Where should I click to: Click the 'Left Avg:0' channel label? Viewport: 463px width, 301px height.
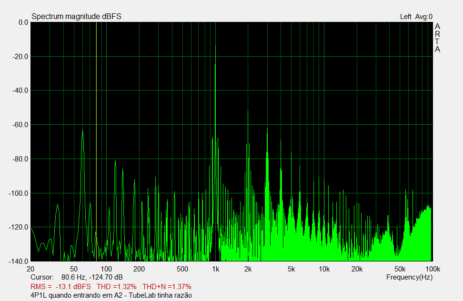click(416, 17)
